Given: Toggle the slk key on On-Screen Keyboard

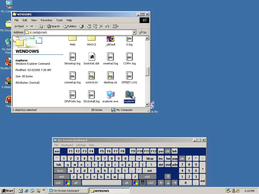Looking at the screenshot, I should [x=167, y=151].
